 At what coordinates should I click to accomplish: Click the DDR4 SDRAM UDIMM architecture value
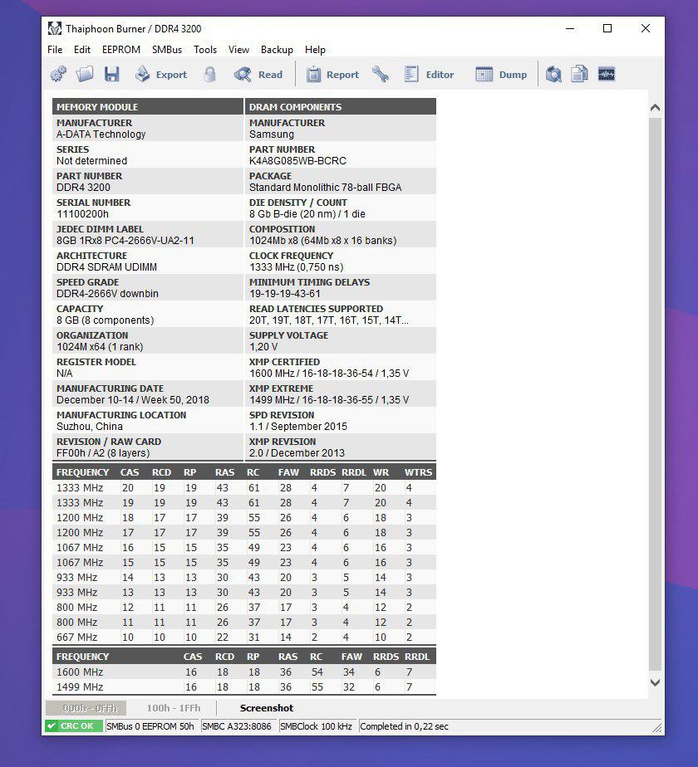tap(107, 267)
